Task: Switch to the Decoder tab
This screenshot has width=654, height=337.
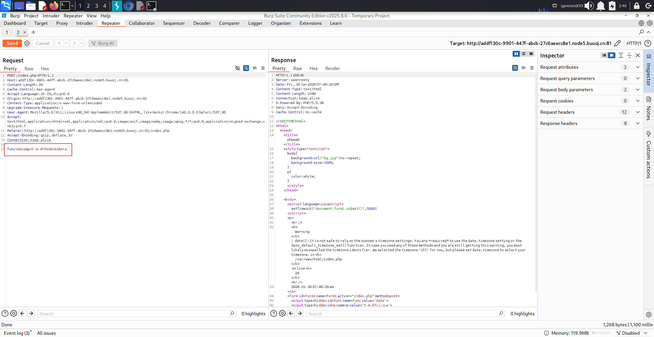Action: (x=202, y=23)
